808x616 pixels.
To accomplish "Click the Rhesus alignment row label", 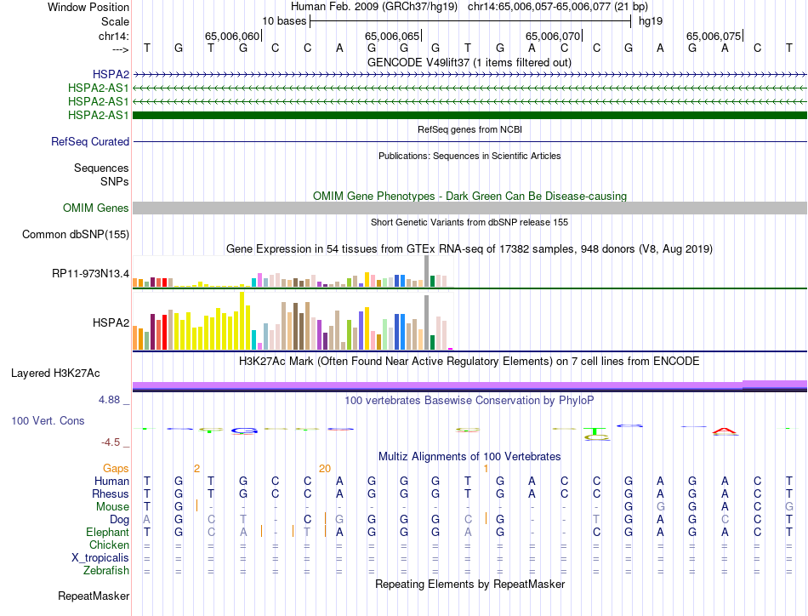I will coord(111,493).
